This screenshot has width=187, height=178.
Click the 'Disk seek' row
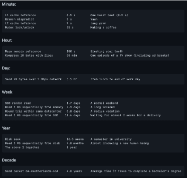[x=13, y=139]
